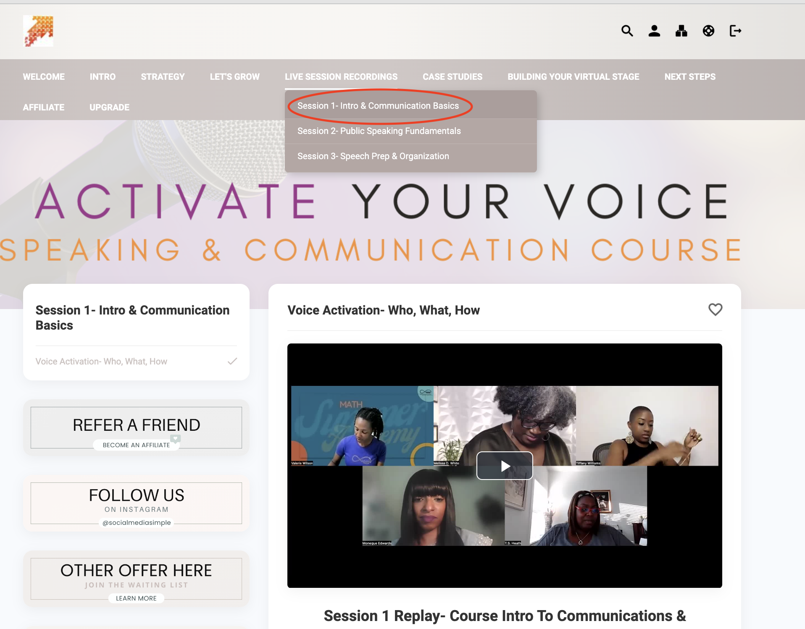Choose Session 3- Speech Prep & Organization
805x629 pixels.
click(x=373, y=156)
